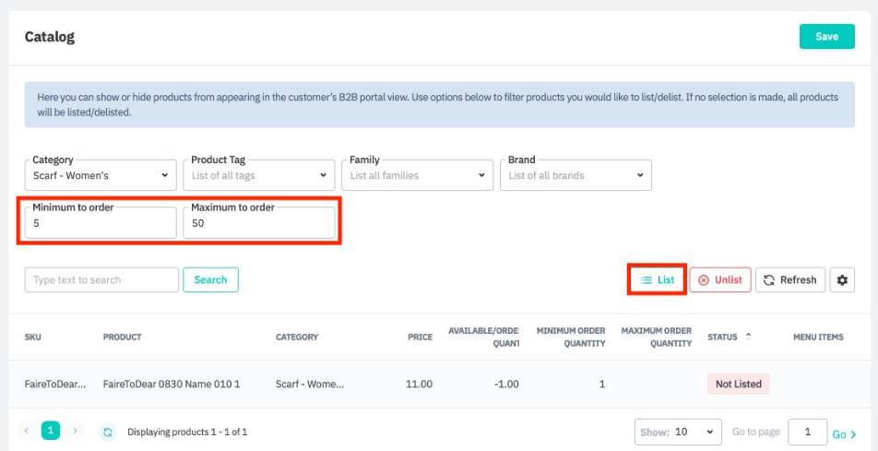878x451 pixels.
Task: Open the table settings gear icon
Action: pos(840,280)
